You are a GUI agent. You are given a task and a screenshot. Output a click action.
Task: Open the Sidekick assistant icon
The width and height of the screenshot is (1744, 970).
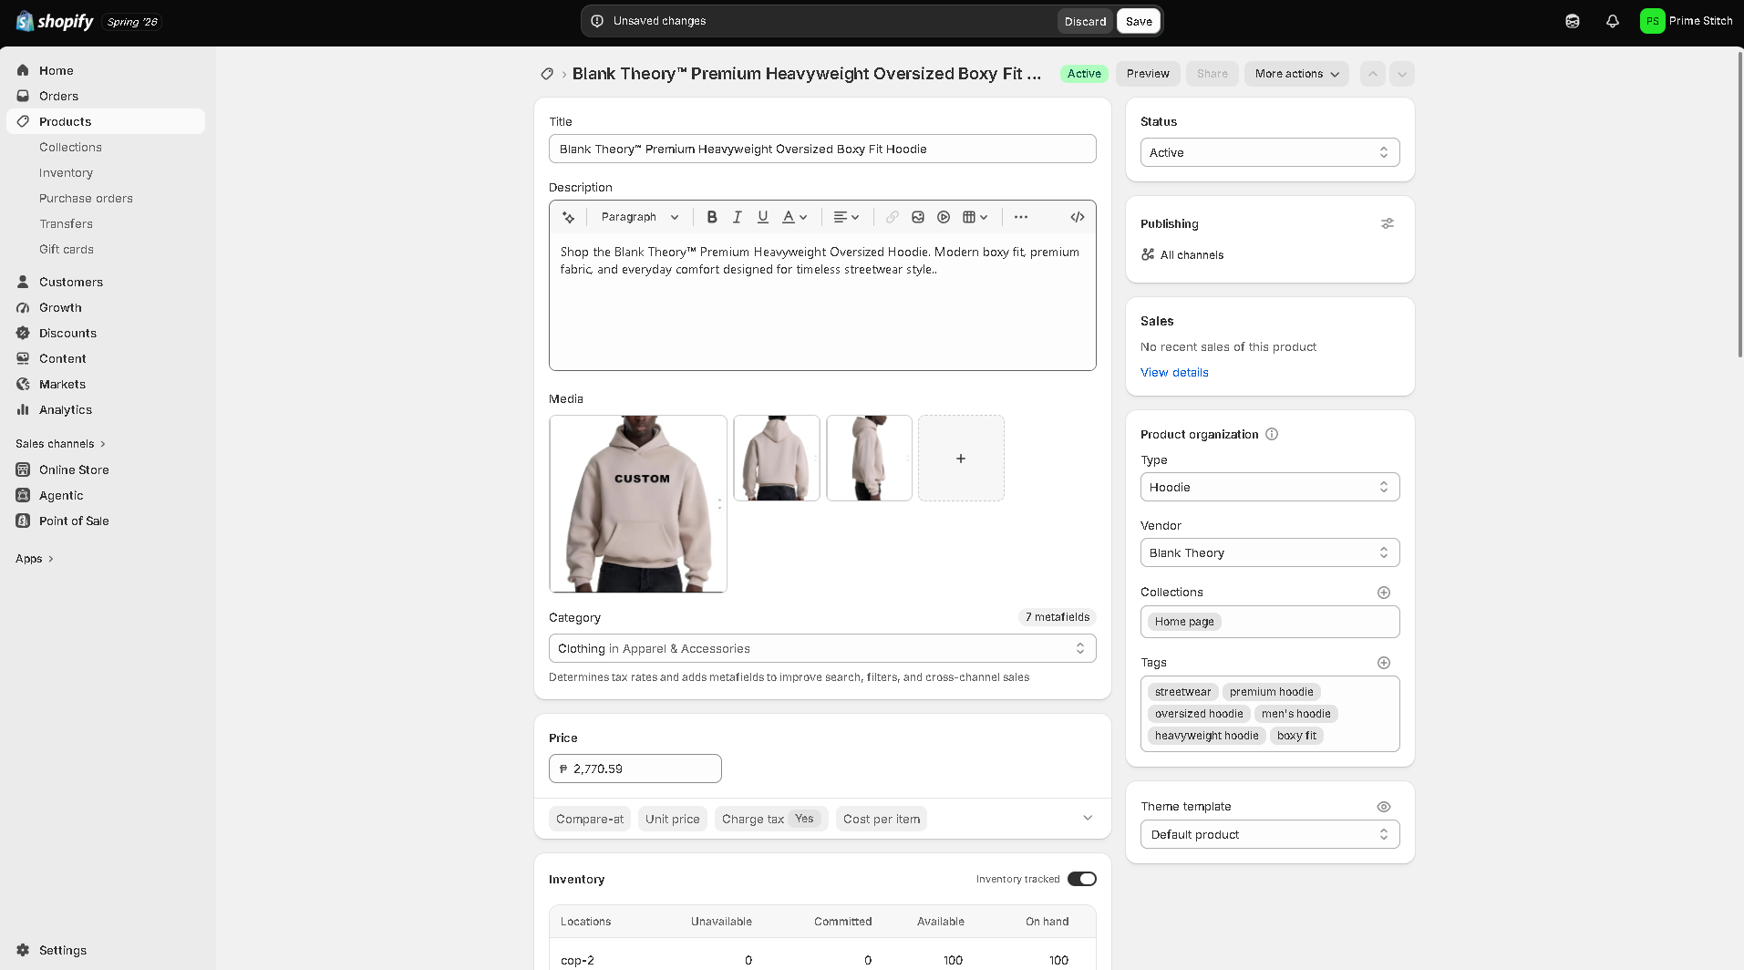1573,21
